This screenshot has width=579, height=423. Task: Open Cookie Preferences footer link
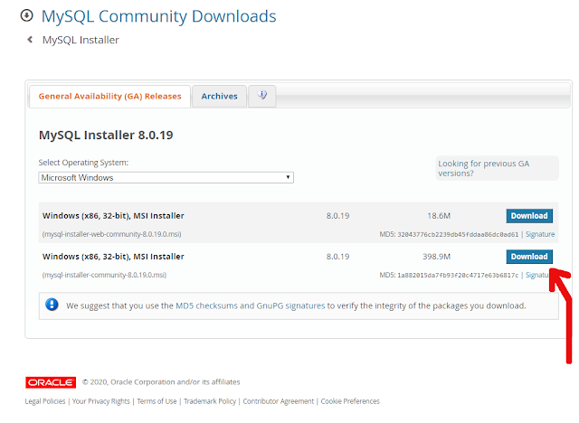350,401
